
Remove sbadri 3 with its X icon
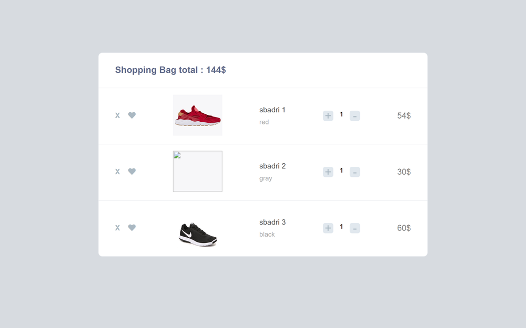117,228
